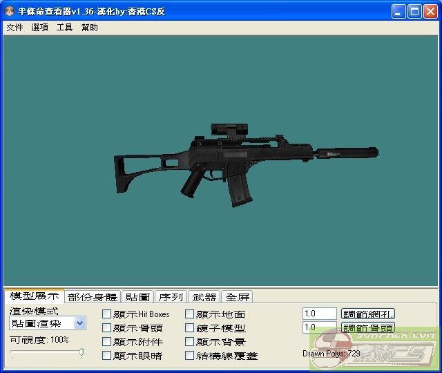The height and width of the screenshot is (373, 442).
Task: Enable the 顯示Hit Boxes checkbox
Action: coord(106,314)
